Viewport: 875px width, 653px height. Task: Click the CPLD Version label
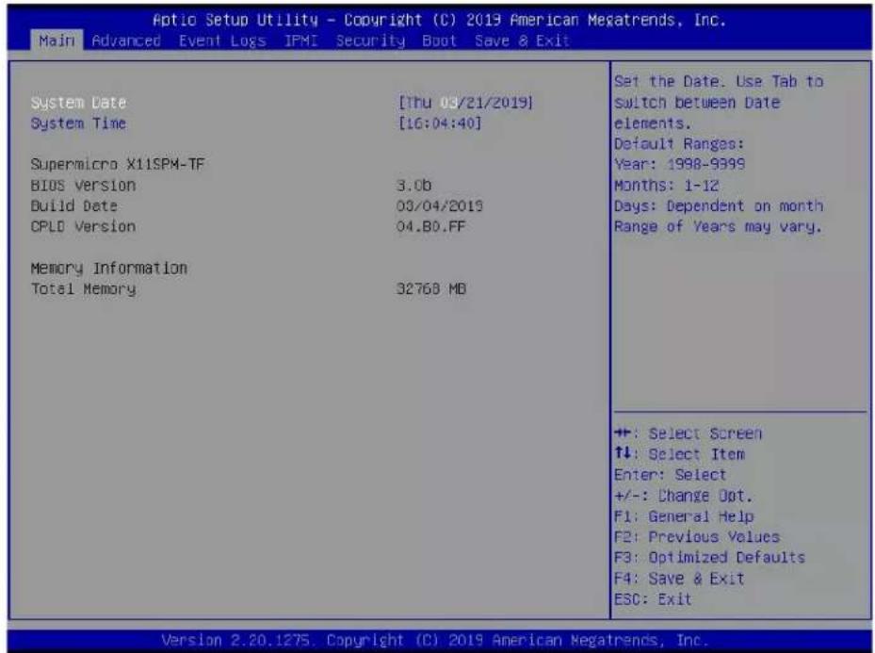pos(83,226)
